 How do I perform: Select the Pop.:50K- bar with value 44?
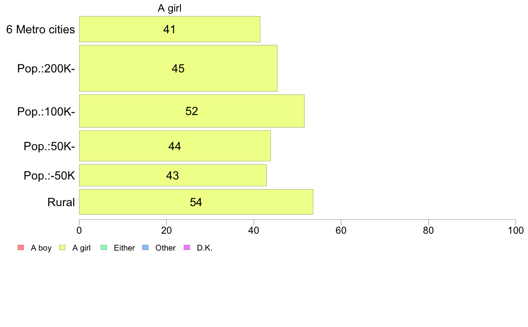coord(175,146)
